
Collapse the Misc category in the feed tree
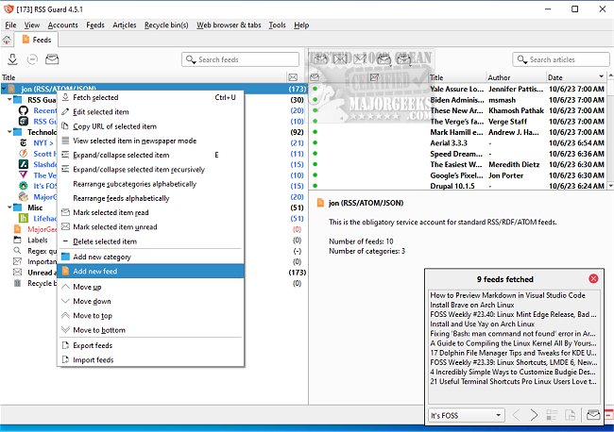point(9,208)
